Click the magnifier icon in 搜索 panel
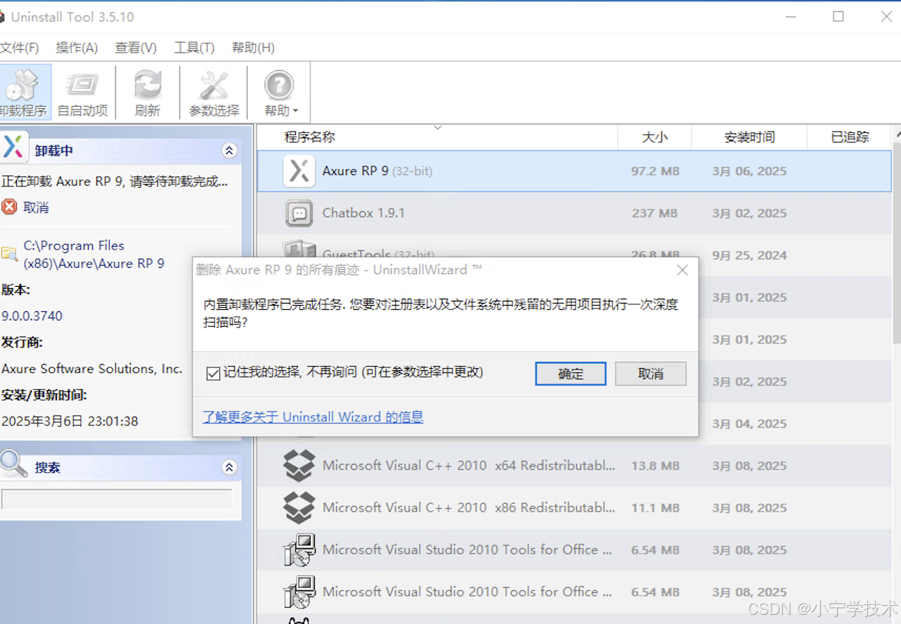The image size is (901, 624). coord(14,464)
